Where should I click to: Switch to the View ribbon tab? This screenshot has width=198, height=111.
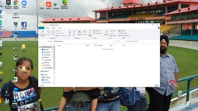[60, 28]
